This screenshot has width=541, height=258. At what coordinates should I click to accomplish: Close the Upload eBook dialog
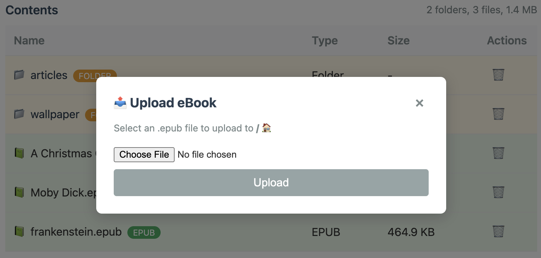[419, 103]
